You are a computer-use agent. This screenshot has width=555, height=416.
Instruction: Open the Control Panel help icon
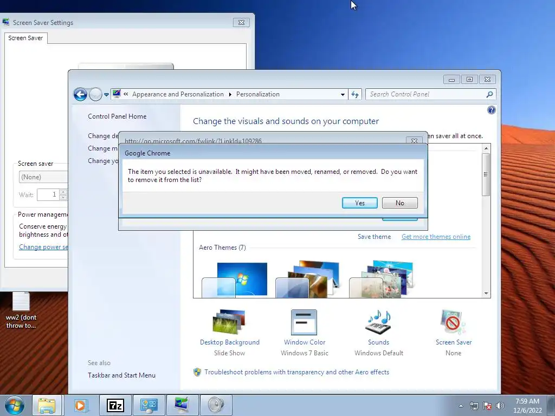point(491,110)
